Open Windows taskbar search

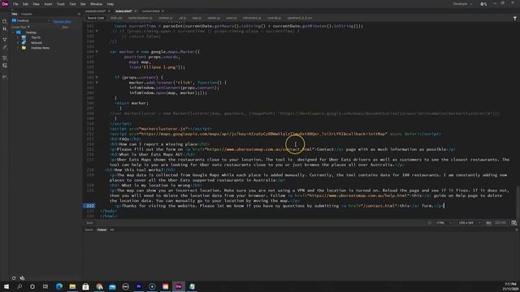click(x=19, y=286)
